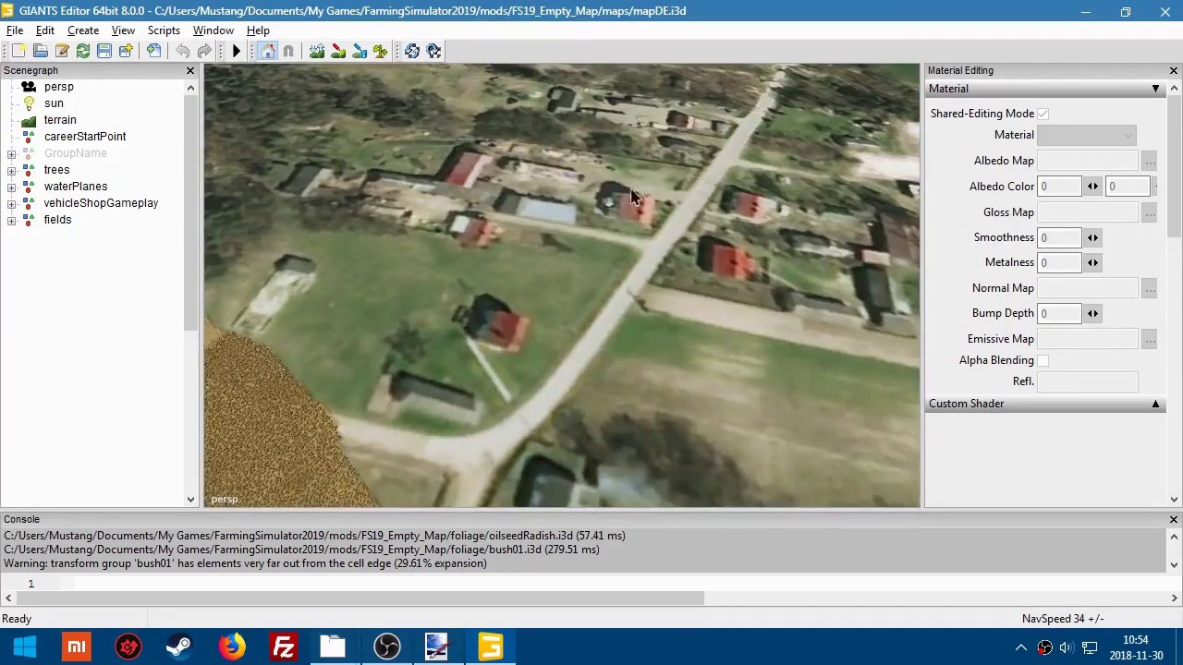Browse for Normal Map file
The height and width of the screenshot is (665, 1183).
coord(1149,288)
